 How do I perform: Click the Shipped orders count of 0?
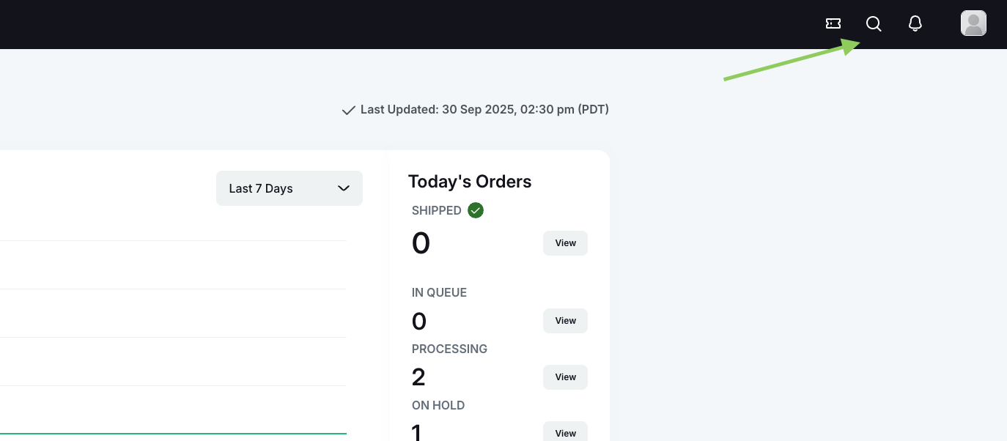point(421,243)
